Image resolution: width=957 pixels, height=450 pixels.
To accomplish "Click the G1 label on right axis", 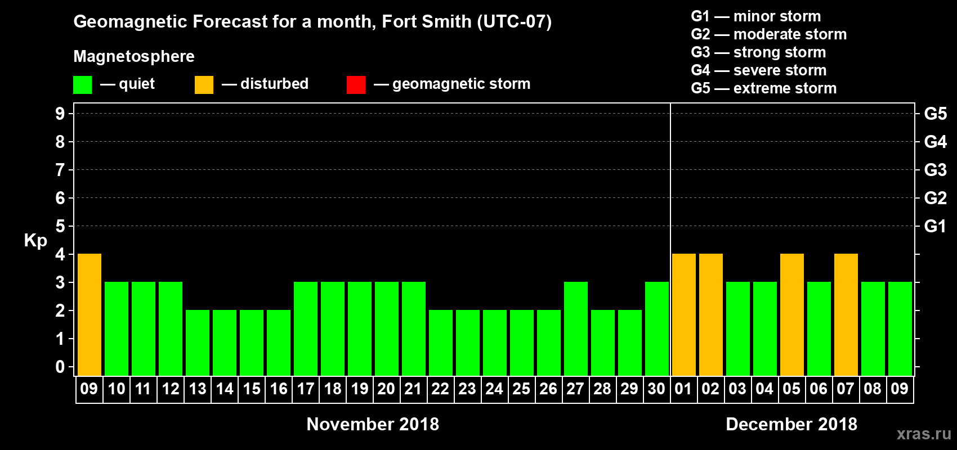I will [935, 226].
